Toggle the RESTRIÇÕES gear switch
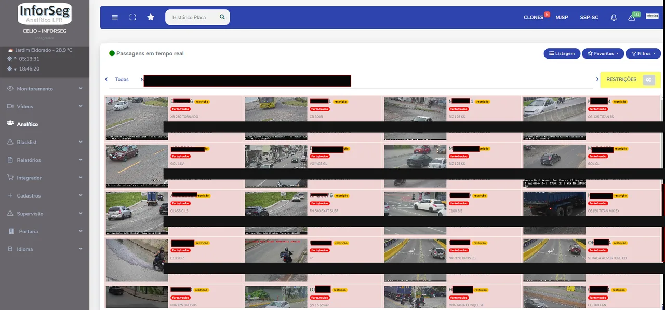 point(648,79)
